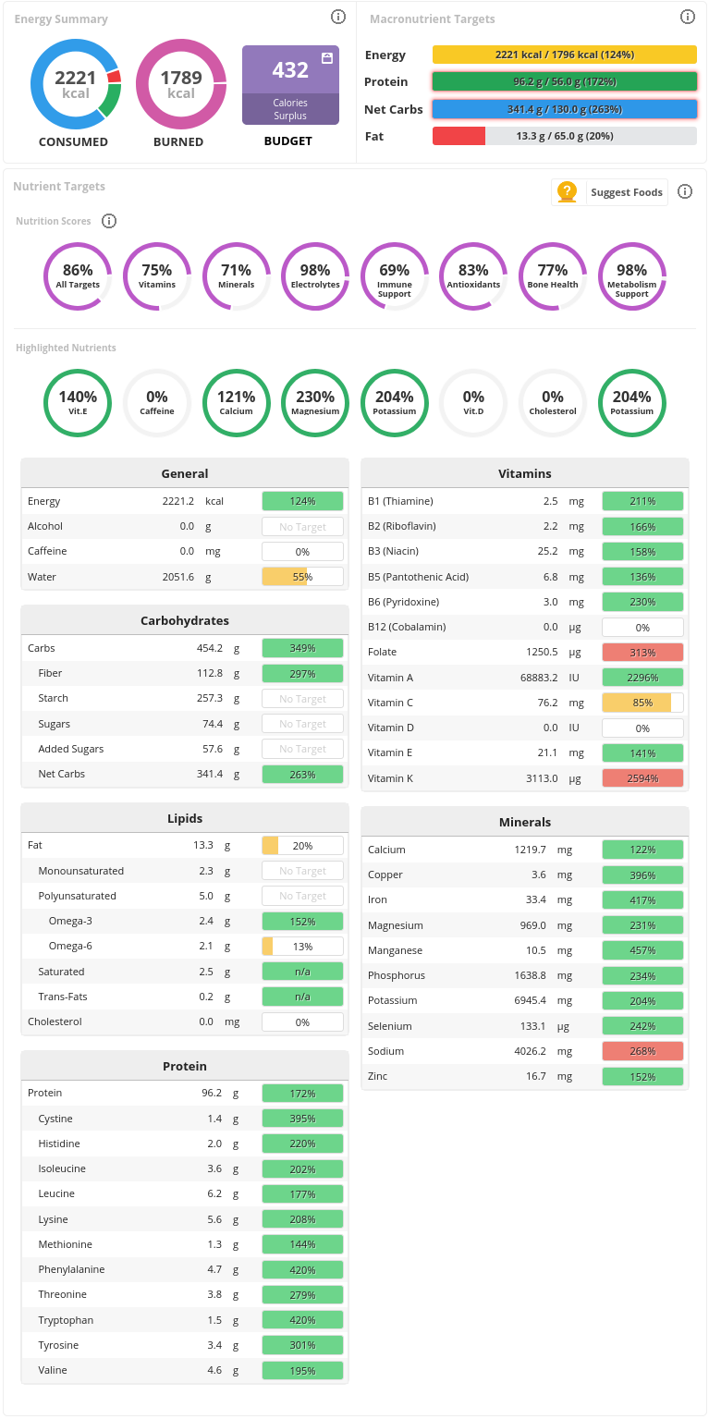
Task: Open the Immune Support score circle
Action: click(x=394, y=275)
